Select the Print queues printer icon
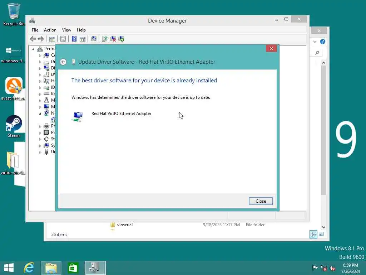366x275 pixels. pos(46,126)
